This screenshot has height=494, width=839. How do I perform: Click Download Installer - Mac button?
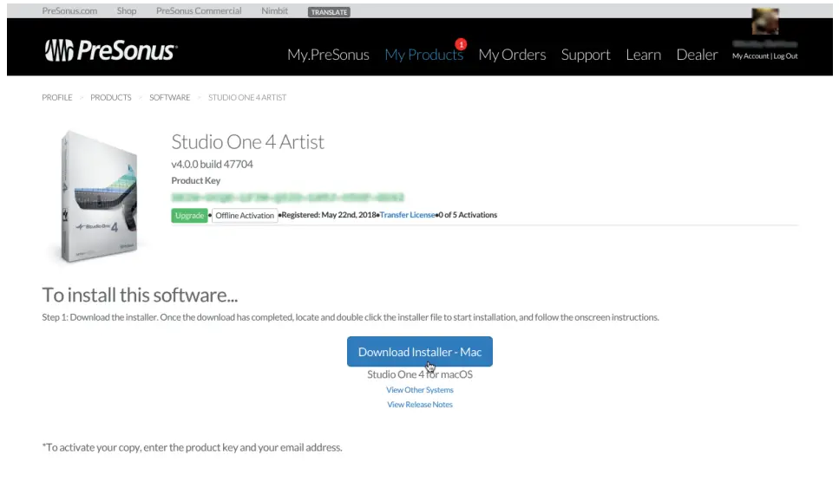click(420, 352)
